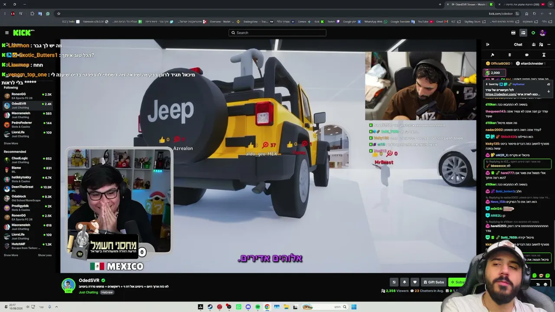Open the chat more options menu
The image size is (555, 312).
pyautogui.click(x=548, y=44)
